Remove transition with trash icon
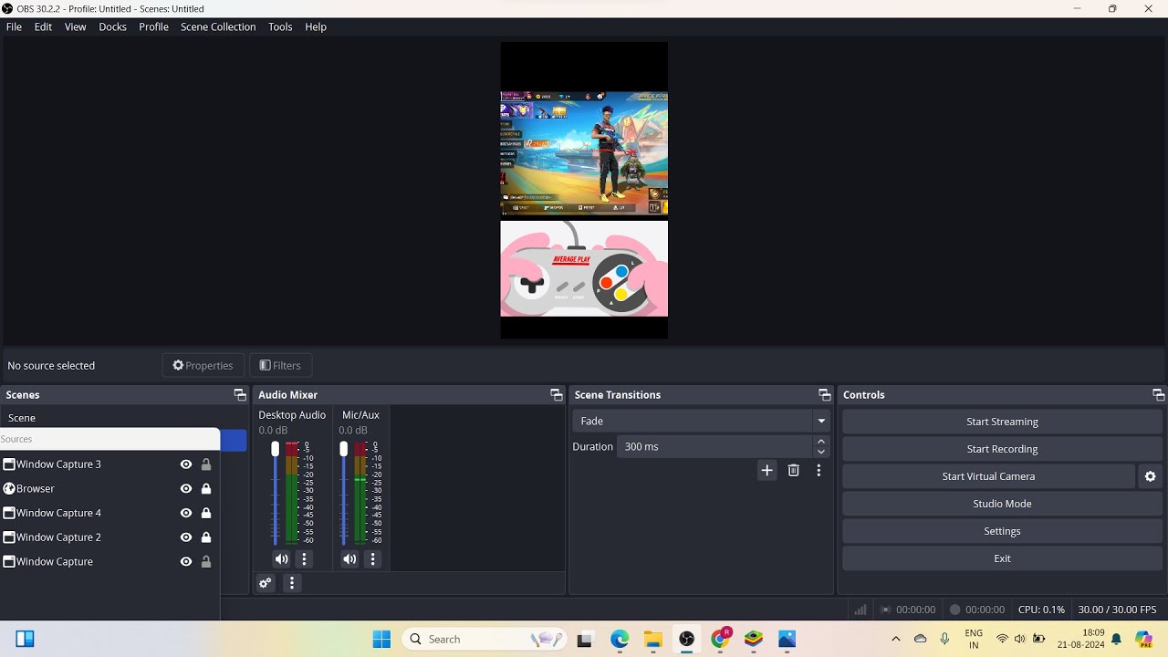 click(794, 471)
